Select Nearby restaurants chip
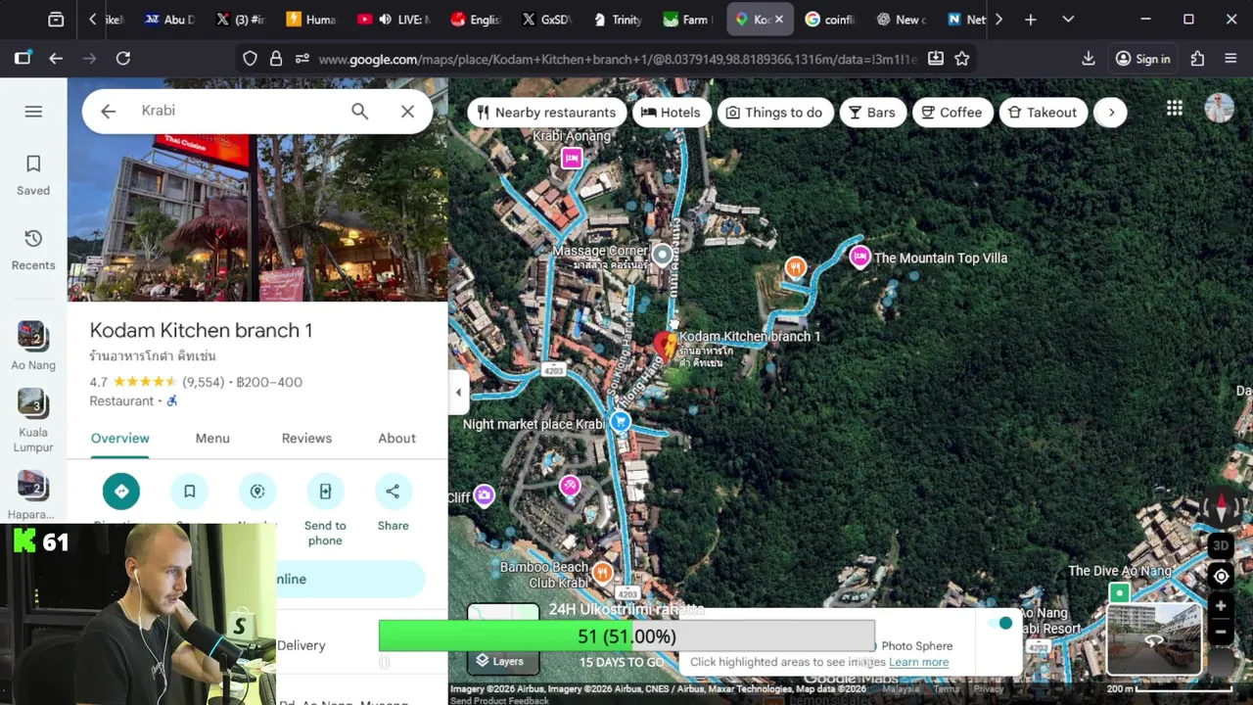 (x=546, y=113)
